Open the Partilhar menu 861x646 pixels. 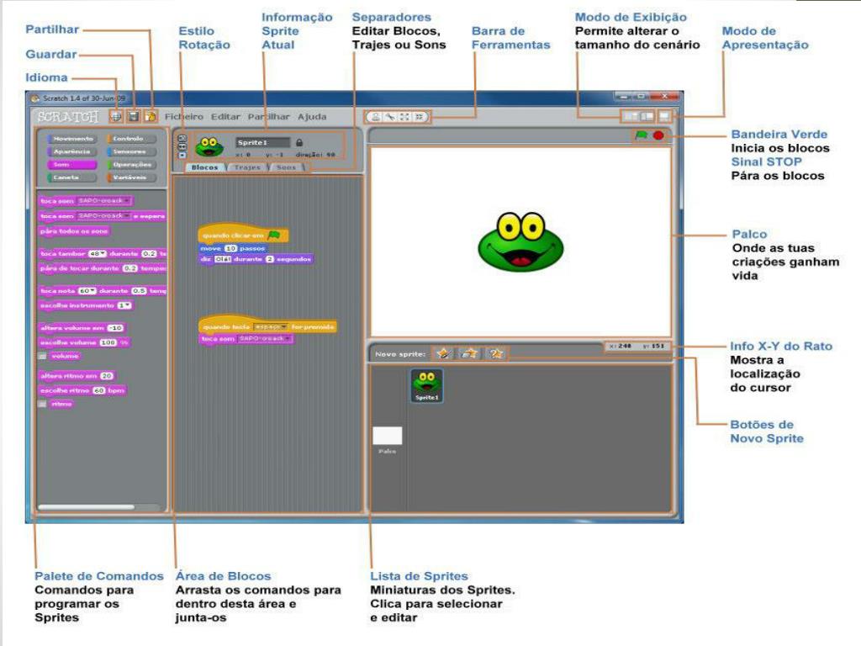268,116
